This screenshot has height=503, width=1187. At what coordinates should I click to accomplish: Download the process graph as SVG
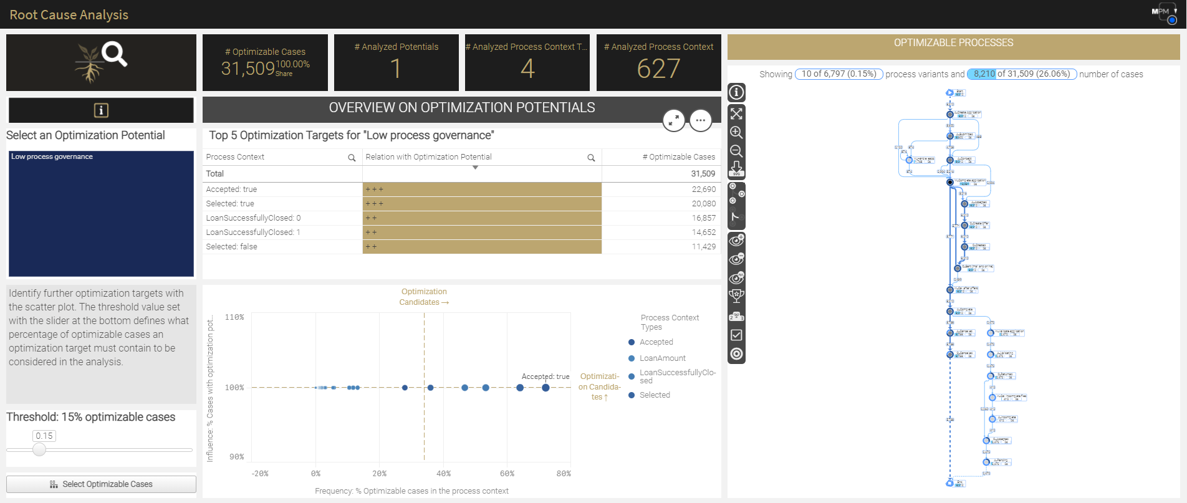click(736, 169)
